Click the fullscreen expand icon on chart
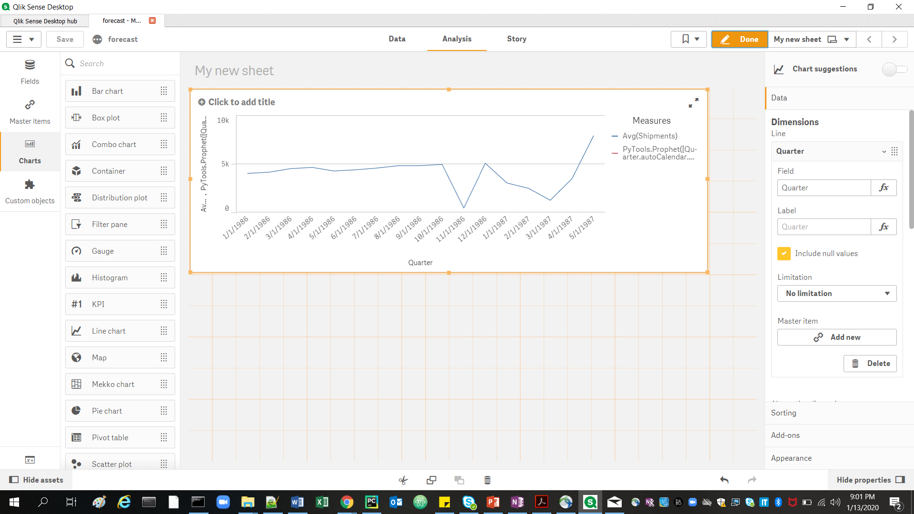Image resolution: width=914 pixels, height=514 pixels. pos(694,102)
